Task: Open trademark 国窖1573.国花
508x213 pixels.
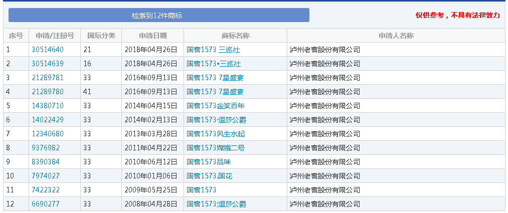Action: (x=210, y=176)
